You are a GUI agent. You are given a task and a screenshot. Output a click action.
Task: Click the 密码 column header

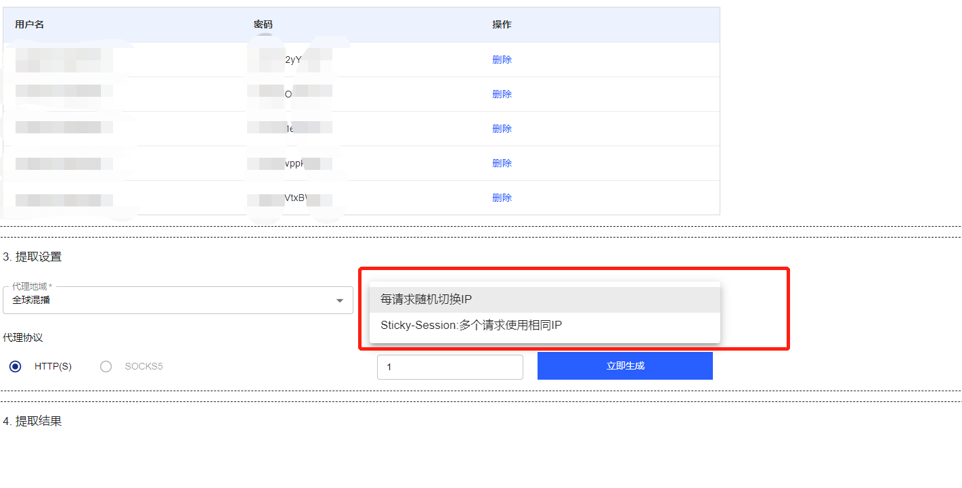click(x=263, y=24)
